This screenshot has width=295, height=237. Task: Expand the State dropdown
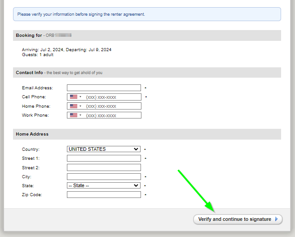(103, 185)
